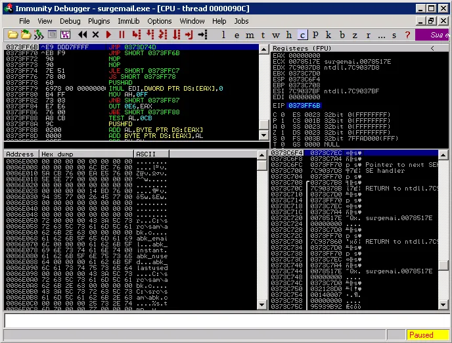Open the ImmLib menu

point(129,21)
